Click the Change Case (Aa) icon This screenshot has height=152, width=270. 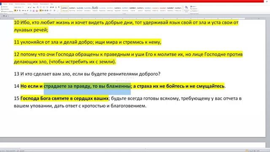[34, 7]
